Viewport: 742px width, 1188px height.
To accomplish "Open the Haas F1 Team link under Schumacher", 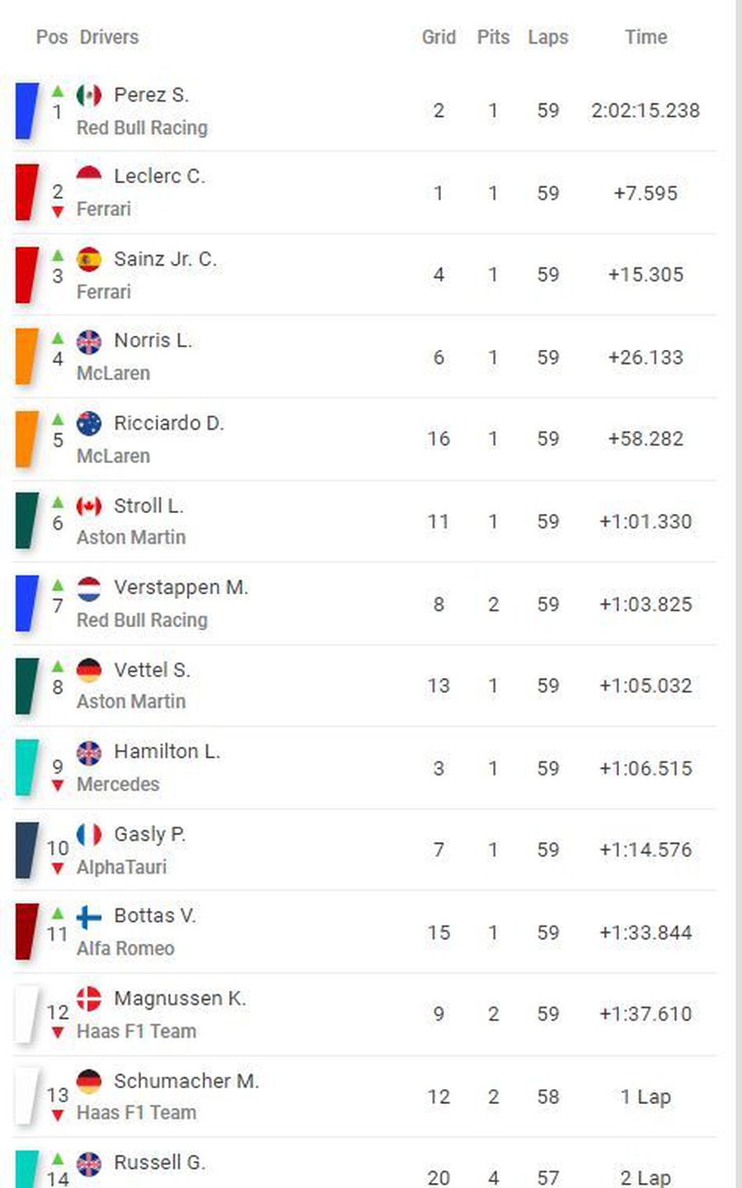I will click(137, 1113).
